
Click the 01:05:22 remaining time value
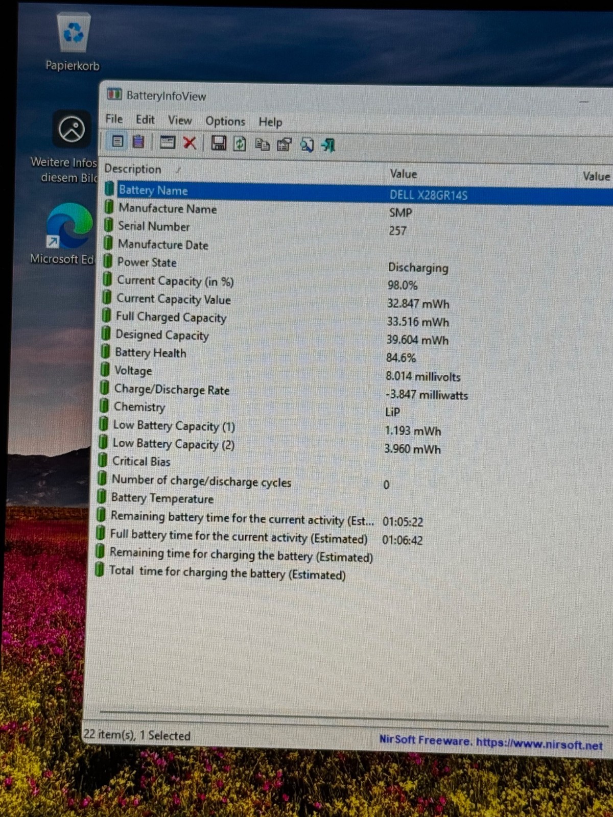coord(403,522)
